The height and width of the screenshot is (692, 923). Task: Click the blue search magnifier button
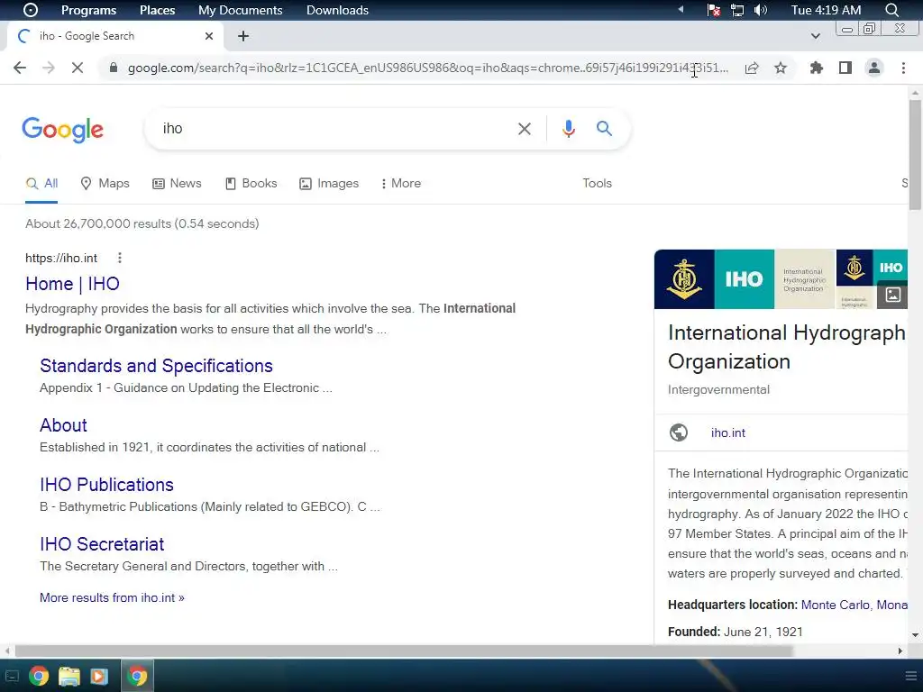(604, 128)
